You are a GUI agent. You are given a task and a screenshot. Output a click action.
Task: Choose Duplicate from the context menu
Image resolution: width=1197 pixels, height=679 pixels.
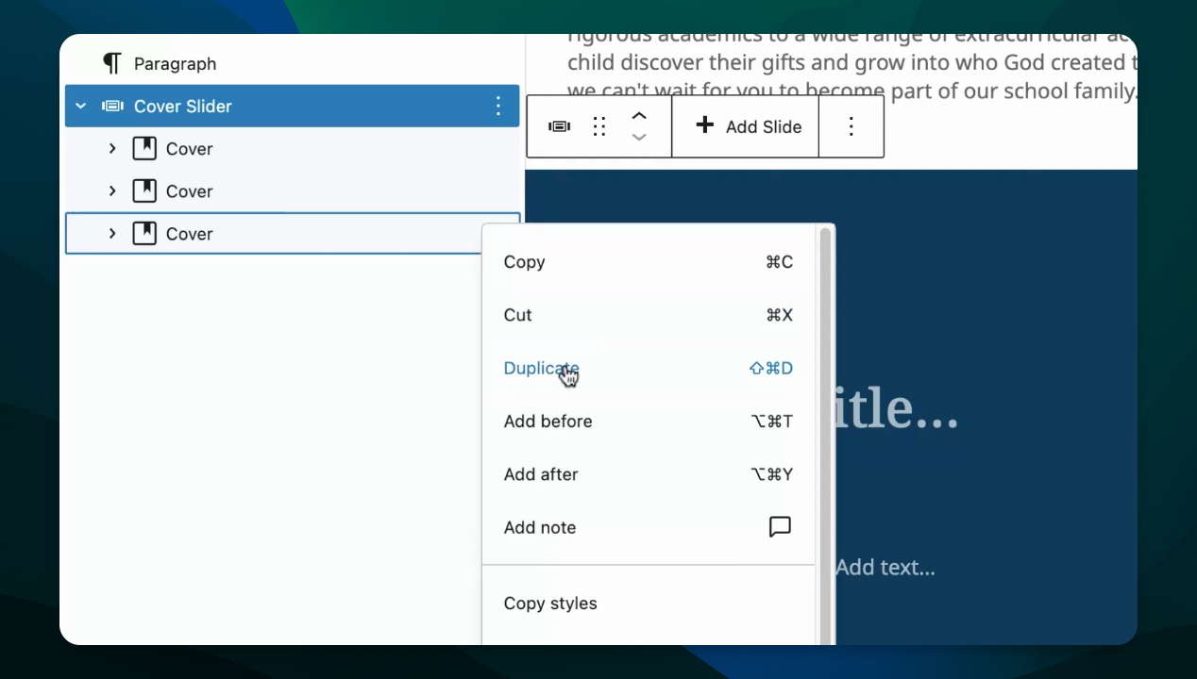click(542, 369)
